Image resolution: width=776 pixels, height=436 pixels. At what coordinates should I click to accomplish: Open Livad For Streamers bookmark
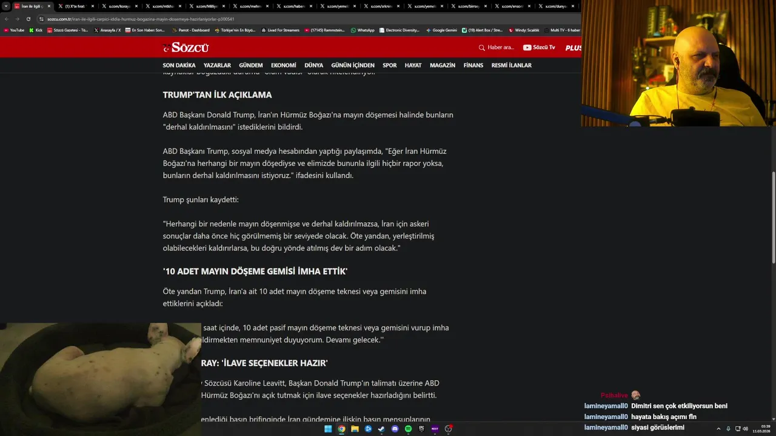click(280, 30)
